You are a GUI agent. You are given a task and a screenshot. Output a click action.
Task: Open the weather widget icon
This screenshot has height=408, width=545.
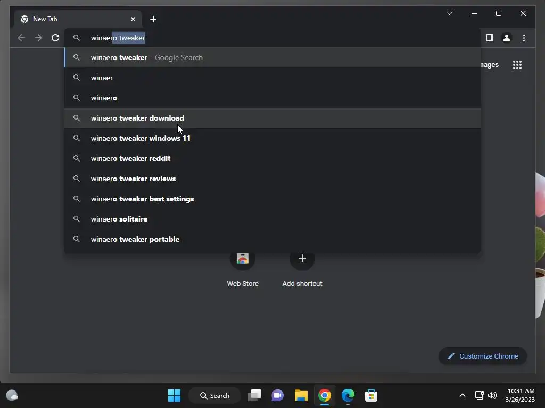tap(12, 395)
